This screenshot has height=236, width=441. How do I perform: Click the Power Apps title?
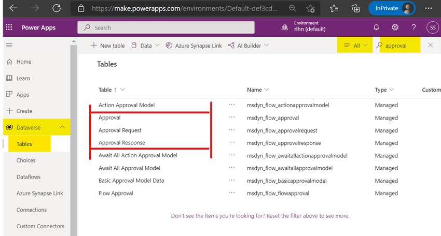(x=38, y=27)
